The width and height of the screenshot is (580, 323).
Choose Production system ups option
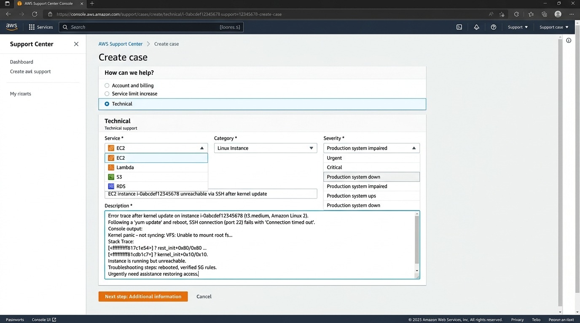371,196
